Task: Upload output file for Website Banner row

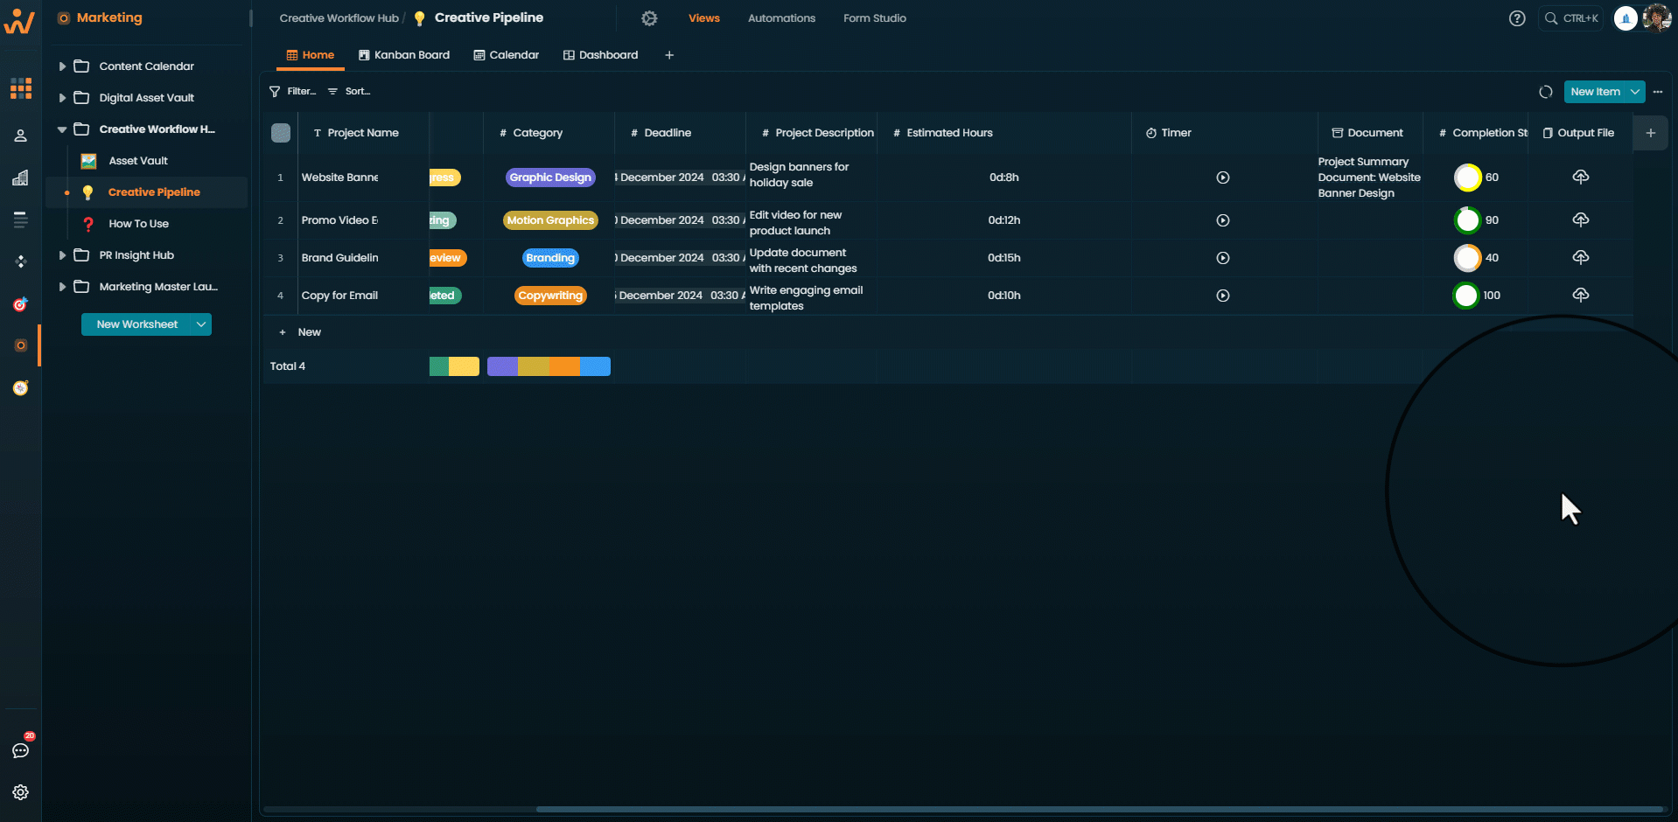Action: [1581, 178]
